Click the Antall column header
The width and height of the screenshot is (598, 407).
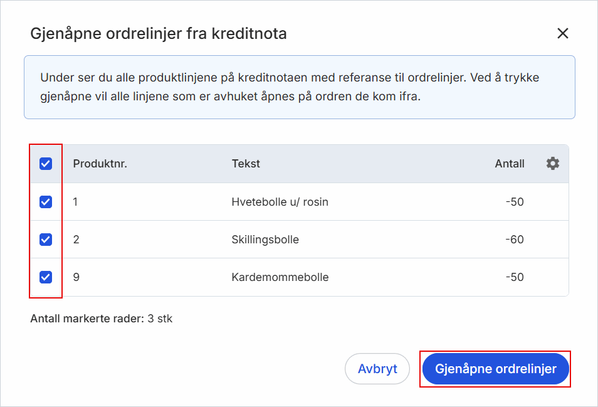(x=510, y=164)
